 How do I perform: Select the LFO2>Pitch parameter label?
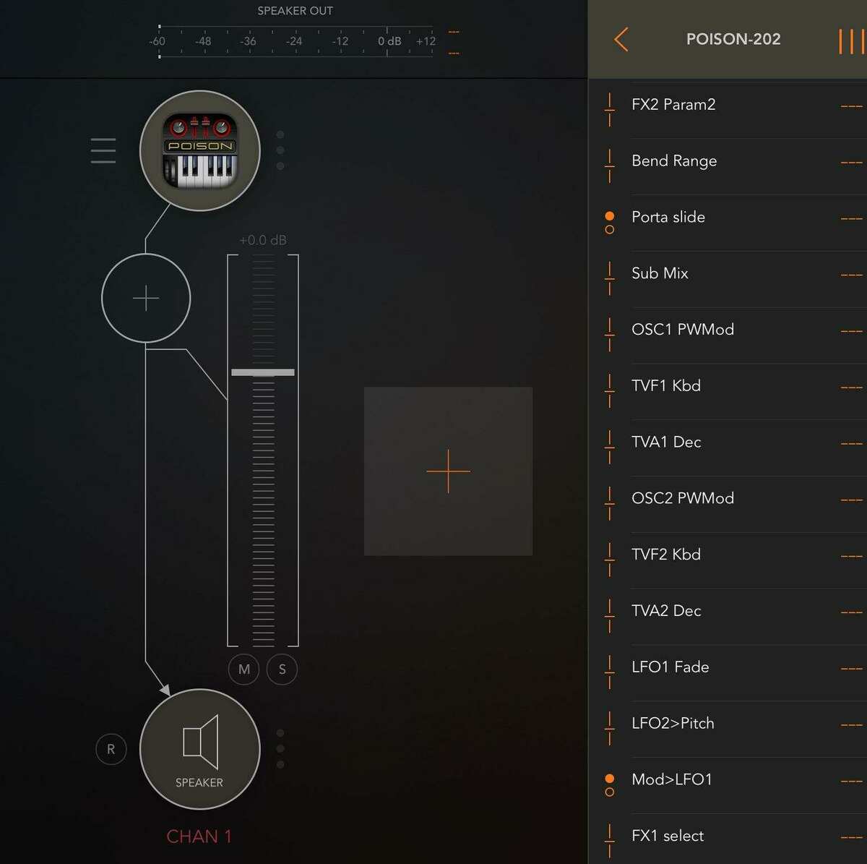pyautogui.click(x=673, y=723)
